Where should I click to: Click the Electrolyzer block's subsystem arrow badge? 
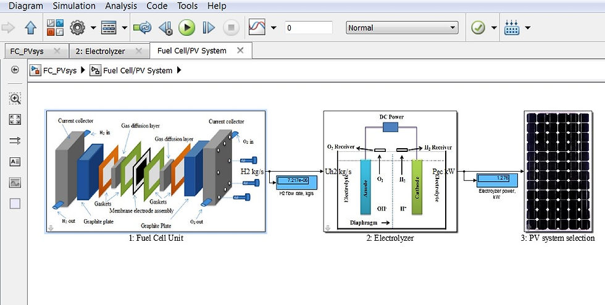click(x=328, y=228)
